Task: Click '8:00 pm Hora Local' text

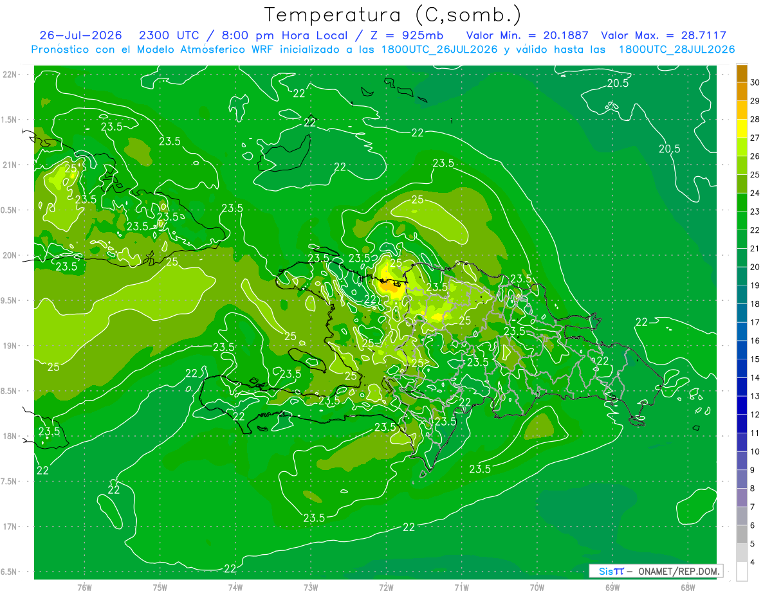Action: pyautogui.click(x=283, y=35)
